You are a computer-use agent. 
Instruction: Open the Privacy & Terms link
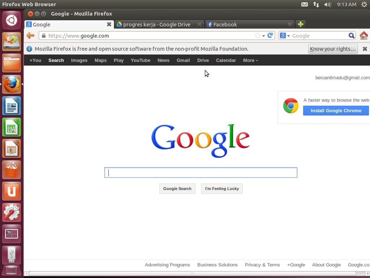pos(262,265)
